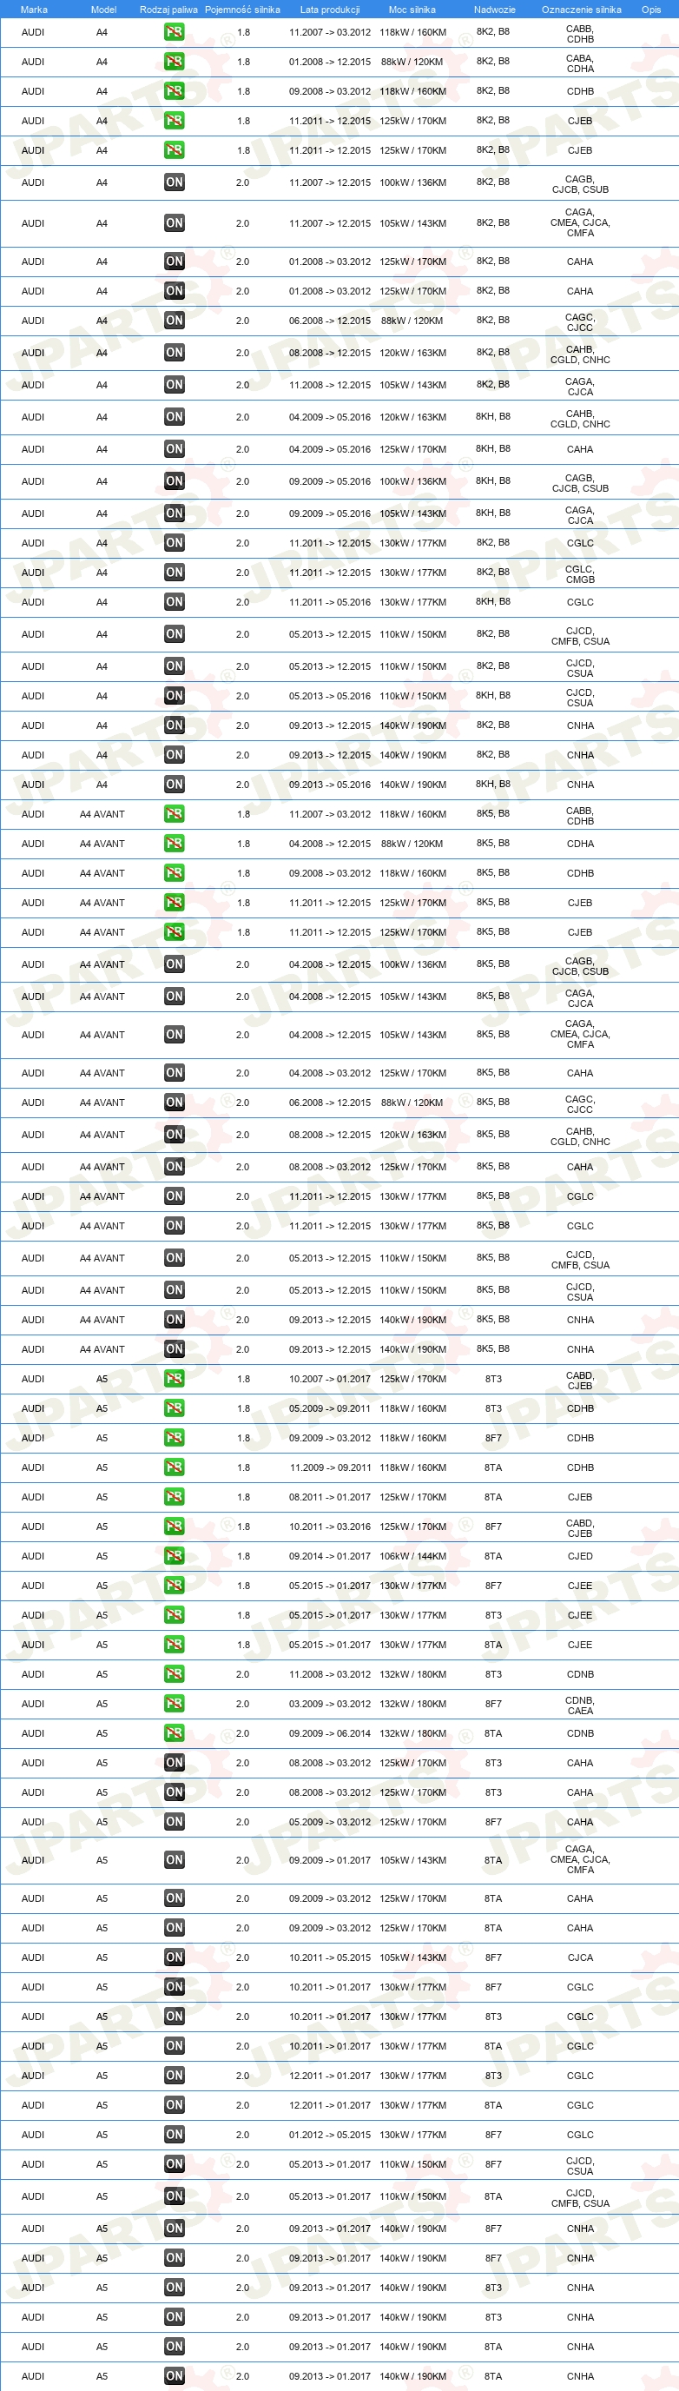Click the production date 03.2009 -> 03.2012
The image size is (679, 2391).
[329, 1704]
